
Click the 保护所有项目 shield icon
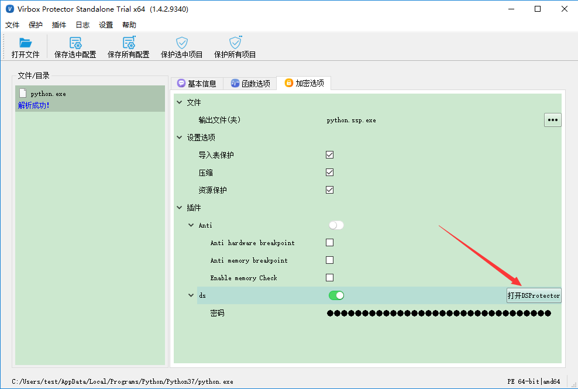235,43
